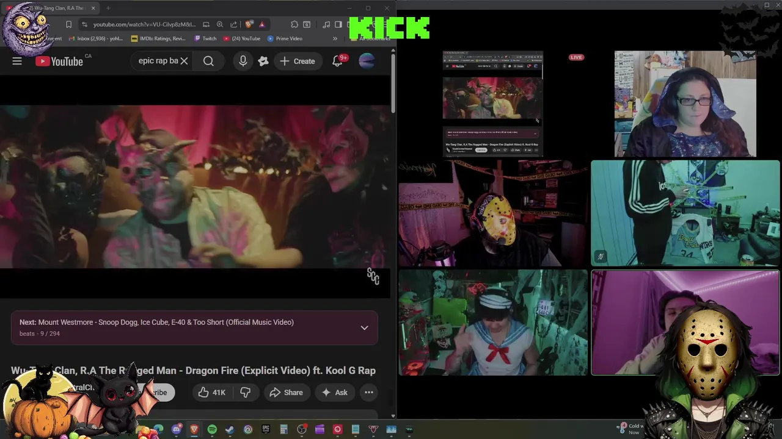The image size is (782, 439).
Task: Launch Epic Games from the taskbar
Action: [x=266, y=429]
